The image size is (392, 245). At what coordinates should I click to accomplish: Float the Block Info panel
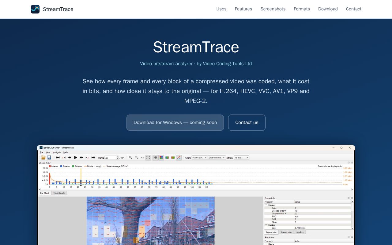[x=349, y=237]
